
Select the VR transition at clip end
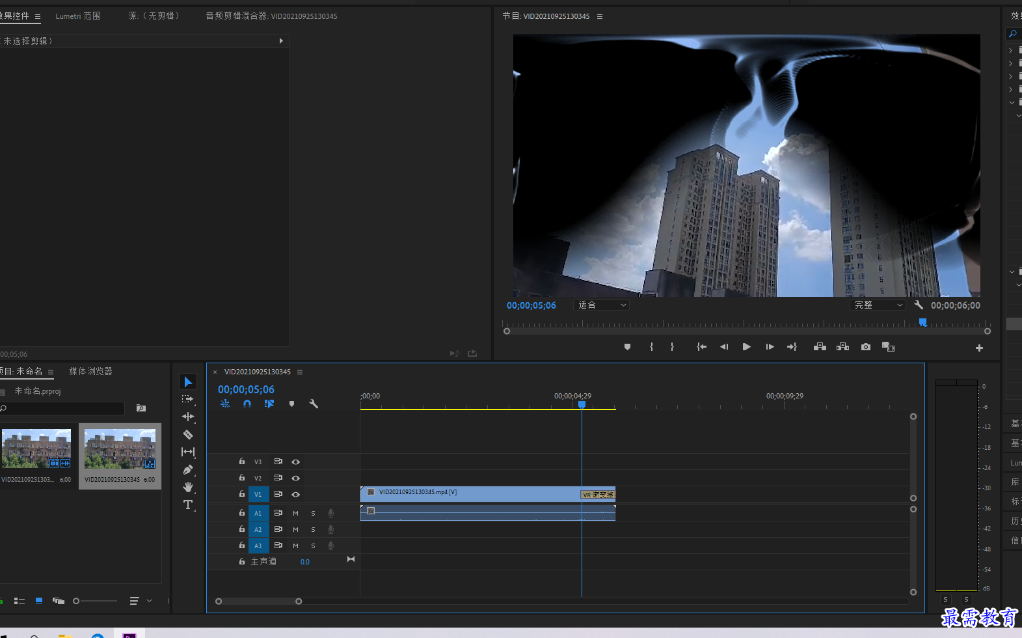coord(598,495)
